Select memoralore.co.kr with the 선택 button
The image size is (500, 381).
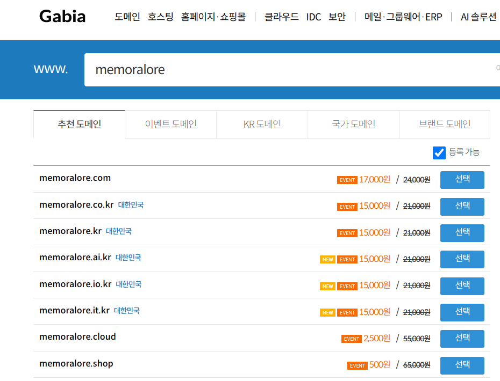pos(462,207)
